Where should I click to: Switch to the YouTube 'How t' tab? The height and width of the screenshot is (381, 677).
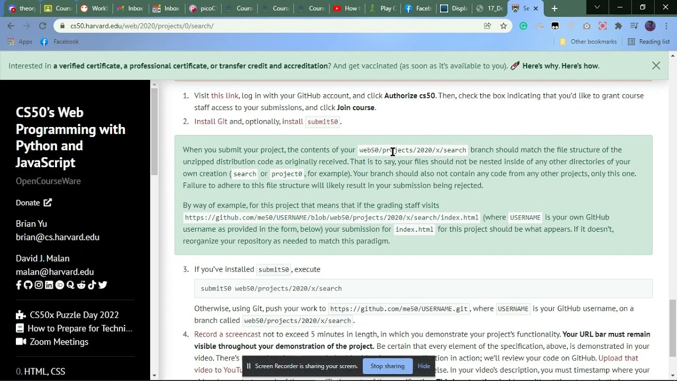coord(345,8)
